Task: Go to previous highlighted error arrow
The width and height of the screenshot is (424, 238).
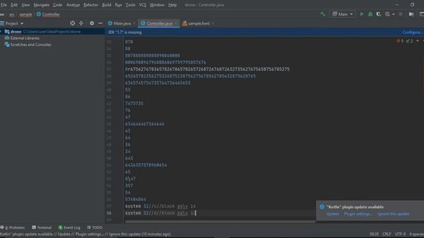Action: click(417, 41)
